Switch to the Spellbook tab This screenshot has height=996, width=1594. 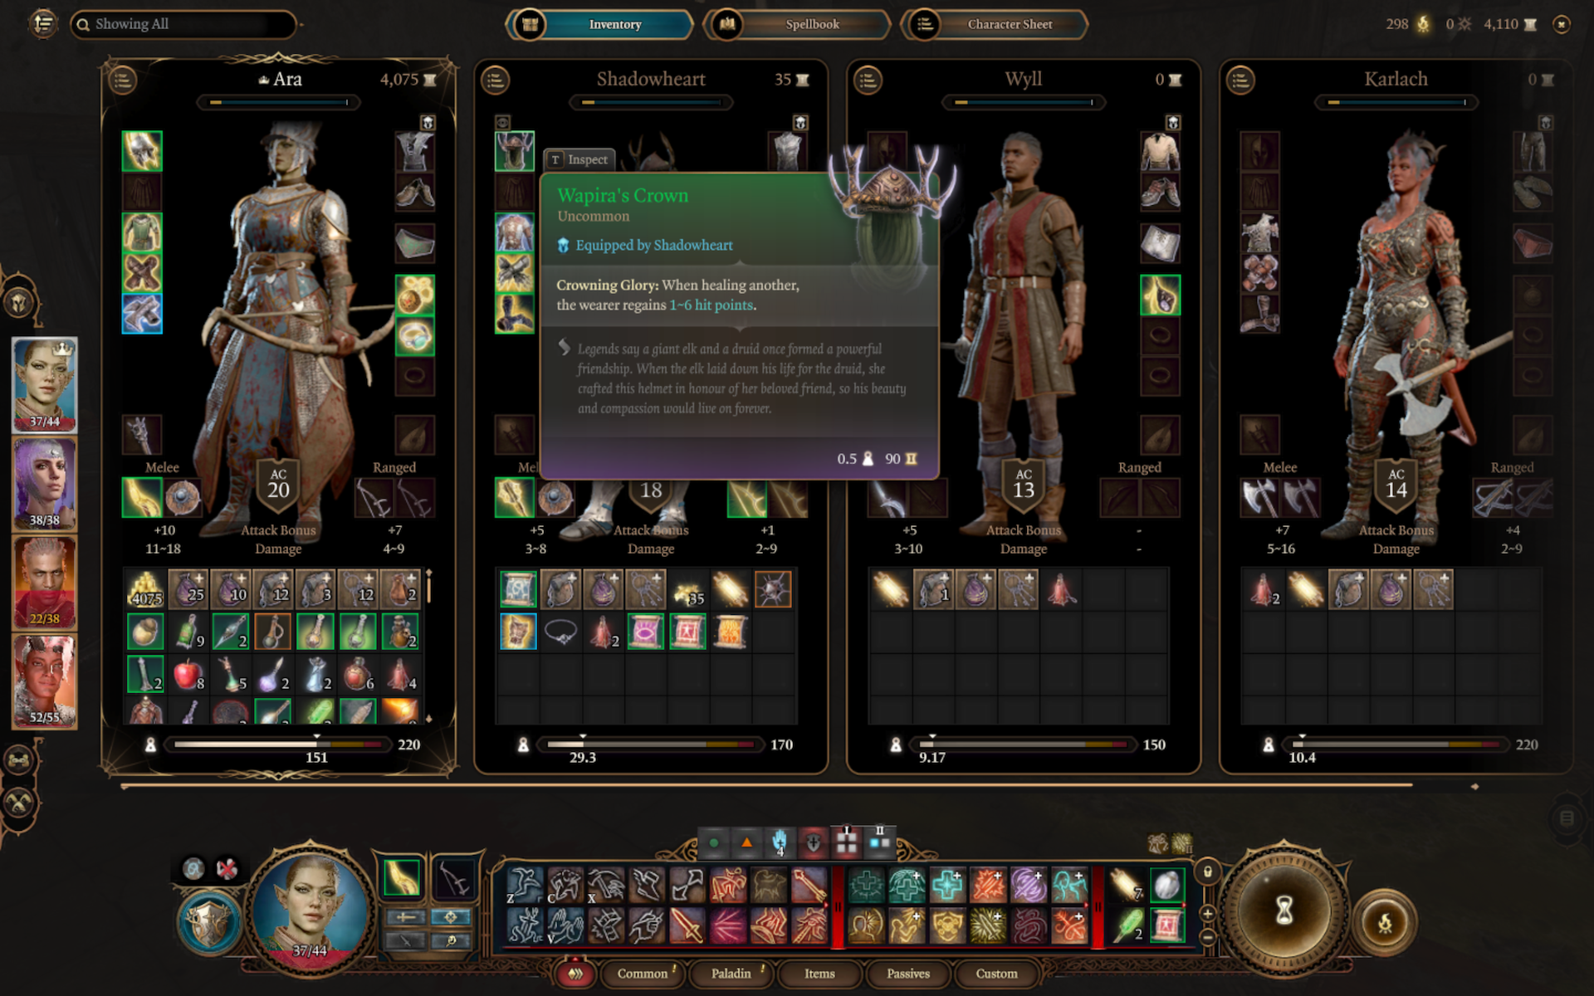point(797,24)
